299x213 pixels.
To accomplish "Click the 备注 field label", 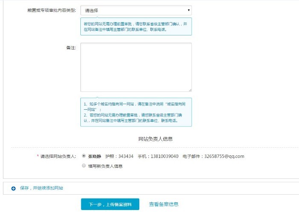I will point(71,47).
